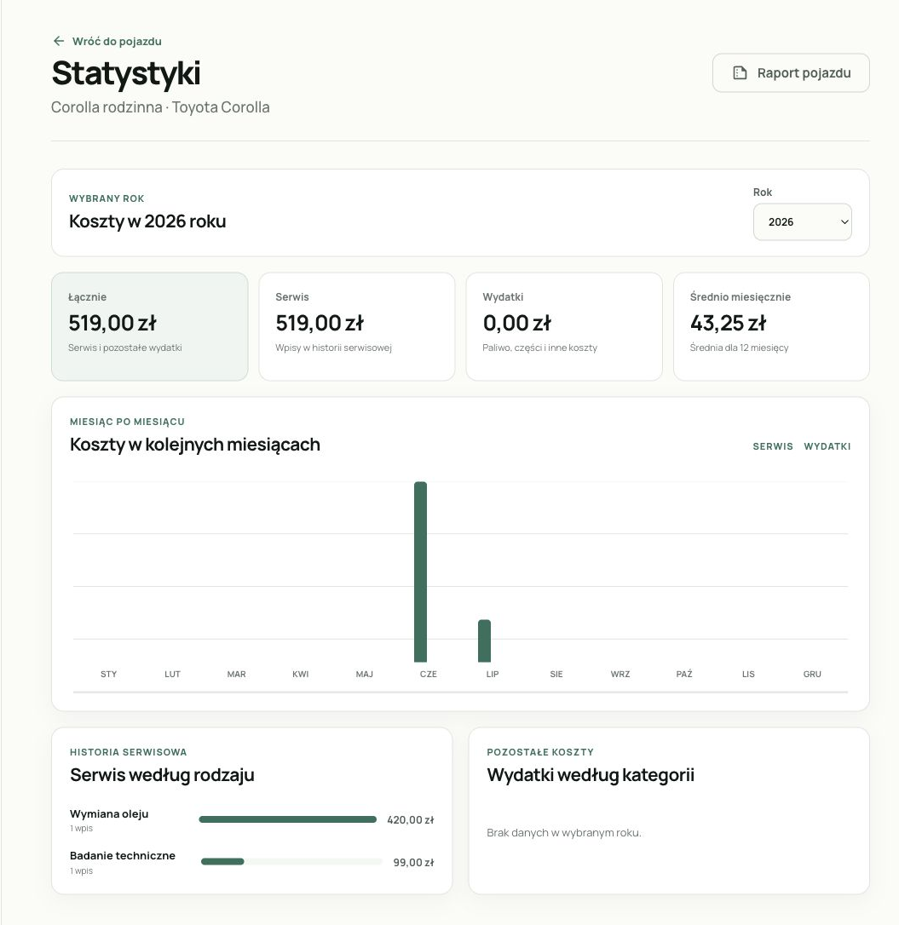The image size is (899, 925).
Task: Click the SERWIS chart legend label
Action: pos(773,446)
